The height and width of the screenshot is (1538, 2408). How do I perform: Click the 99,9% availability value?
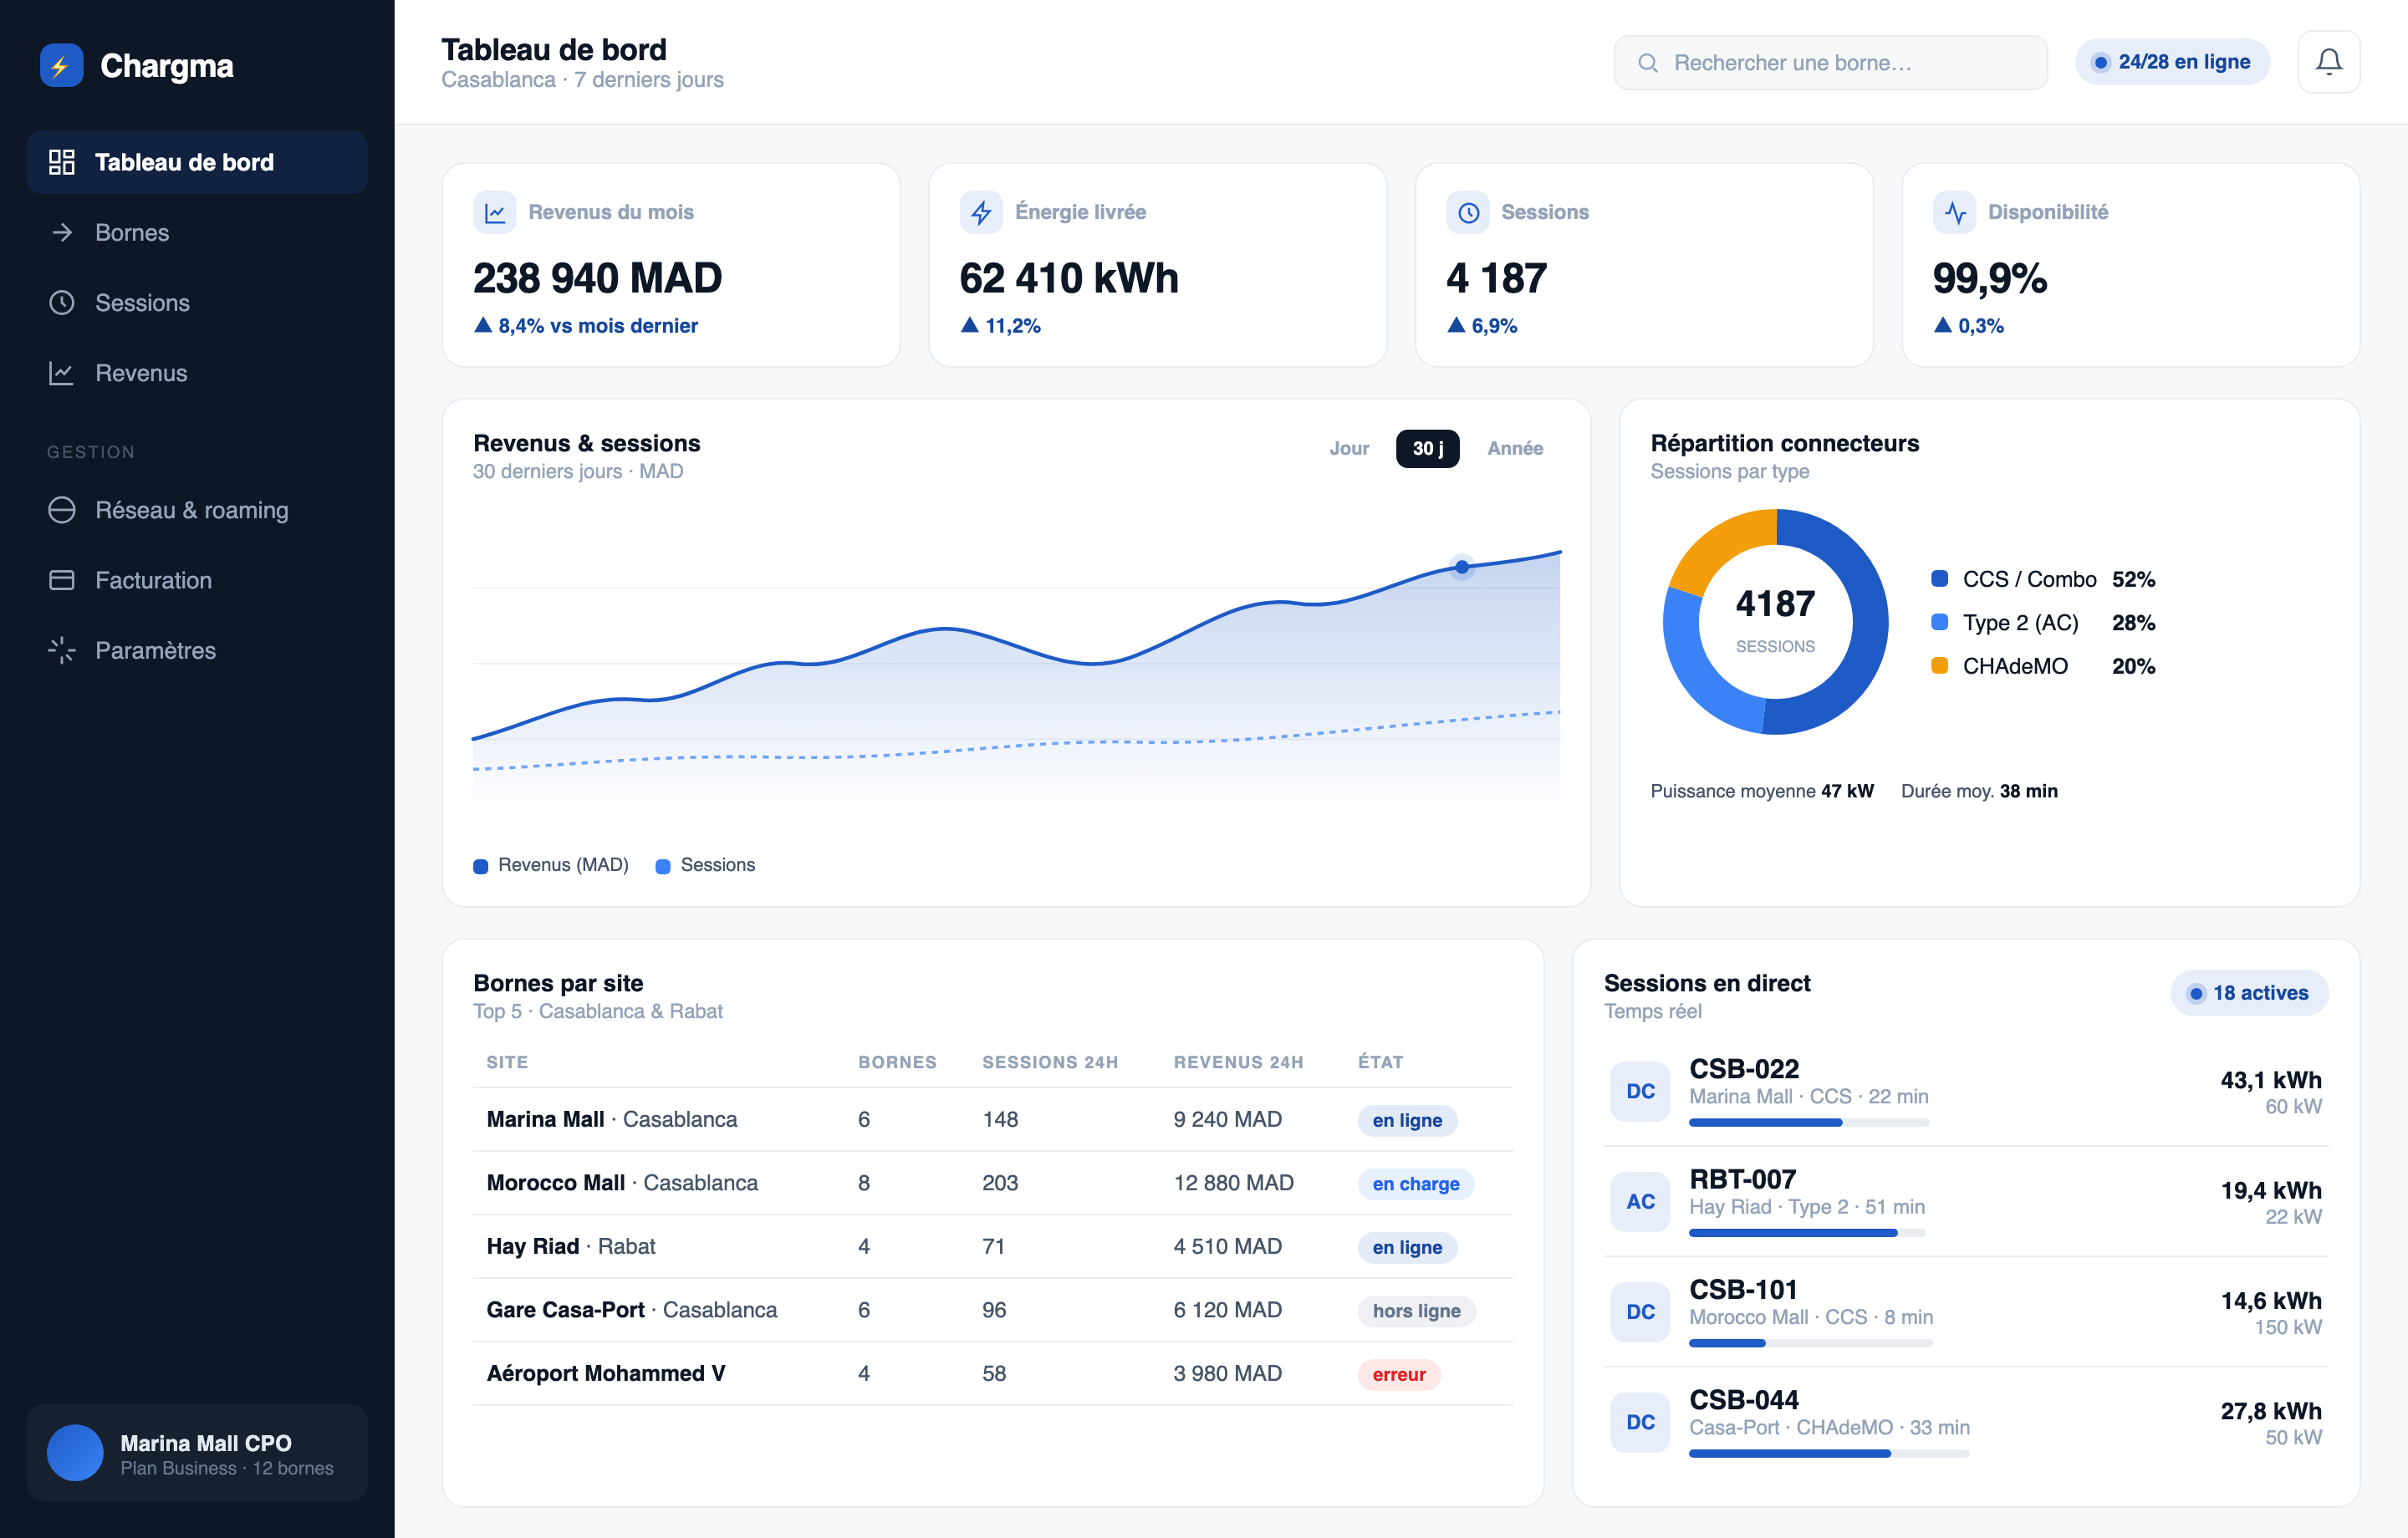1990,278
